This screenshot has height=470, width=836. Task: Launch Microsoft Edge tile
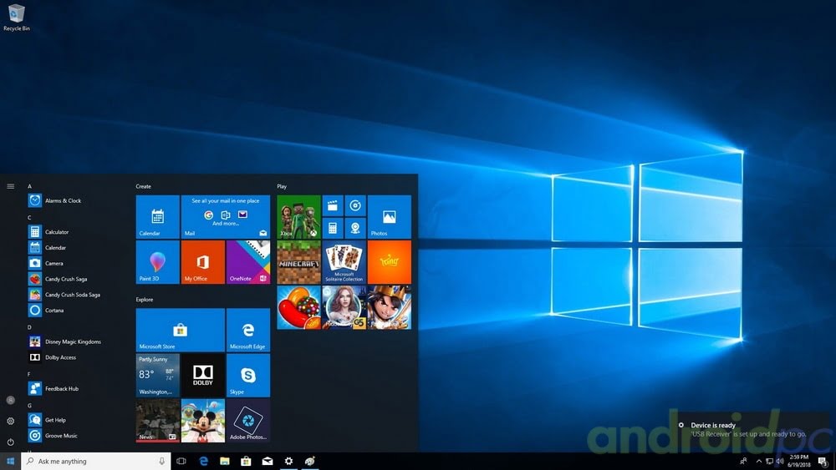(x=248, y=330)
